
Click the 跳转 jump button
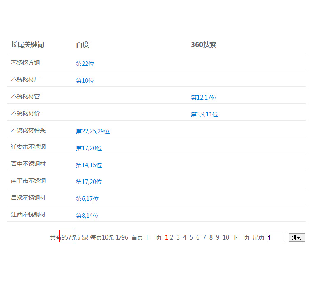(297, 237)
